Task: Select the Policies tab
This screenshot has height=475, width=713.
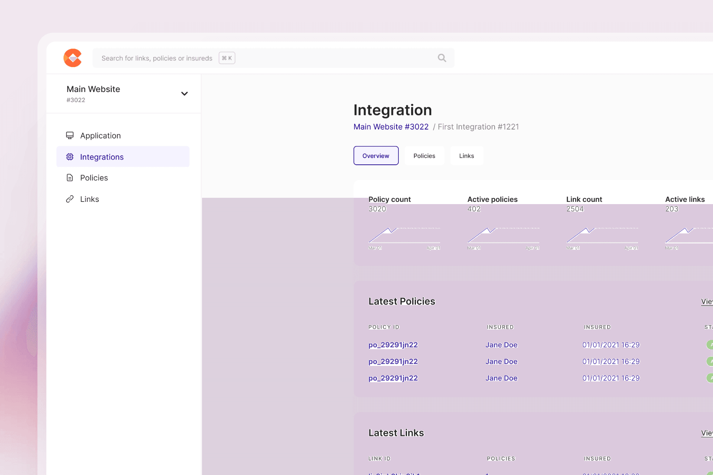Action: tap(424, 155)
